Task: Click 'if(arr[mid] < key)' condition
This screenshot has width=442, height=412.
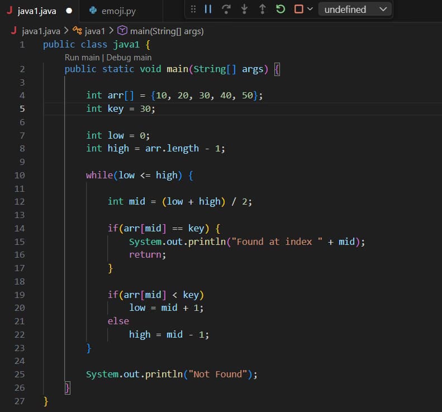Action: click(x=156, y=295)
